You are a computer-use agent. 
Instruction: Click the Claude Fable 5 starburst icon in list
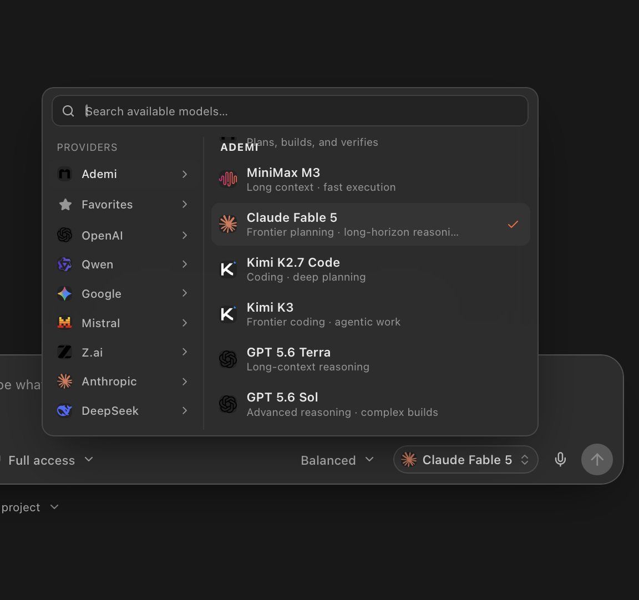228,224
